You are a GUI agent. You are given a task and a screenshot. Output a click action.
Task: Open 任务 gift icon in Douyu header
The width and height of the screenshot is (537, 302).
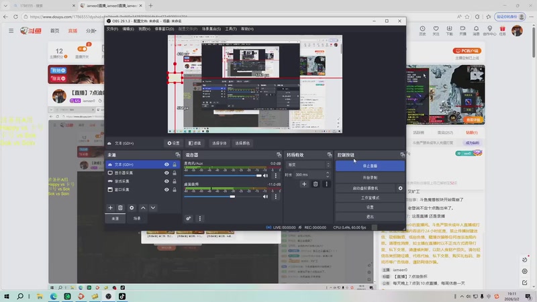pos(502,30)
